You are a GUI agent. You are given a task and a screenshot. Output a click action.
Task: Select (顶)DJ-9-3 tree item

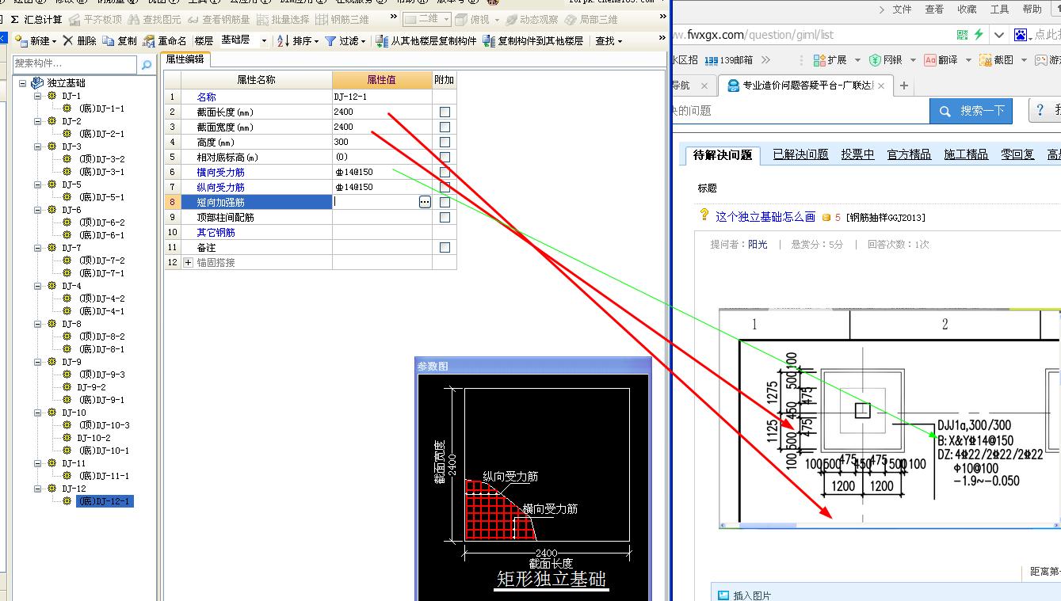click(101, 375)
